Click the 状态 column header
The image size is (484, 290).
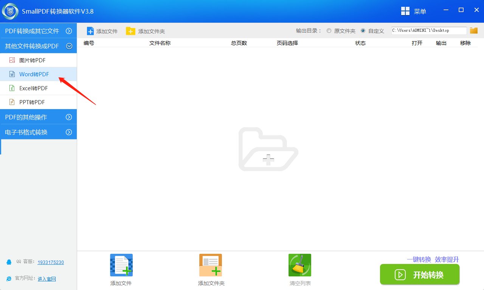pyautogui.click(x=360, y=43)
